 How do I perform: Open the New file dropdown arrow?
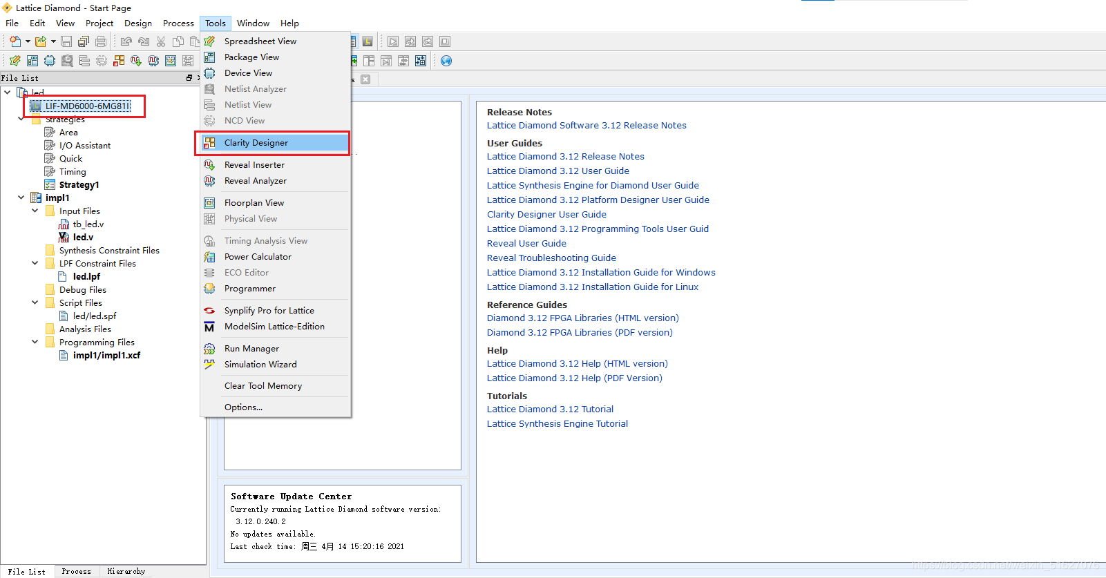pyautogui.click(x=28, y=41)
